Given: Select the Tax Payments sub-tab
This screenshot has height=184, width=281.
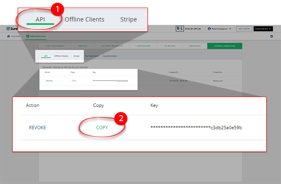Looking at the screenshot, I should [92, 56].
